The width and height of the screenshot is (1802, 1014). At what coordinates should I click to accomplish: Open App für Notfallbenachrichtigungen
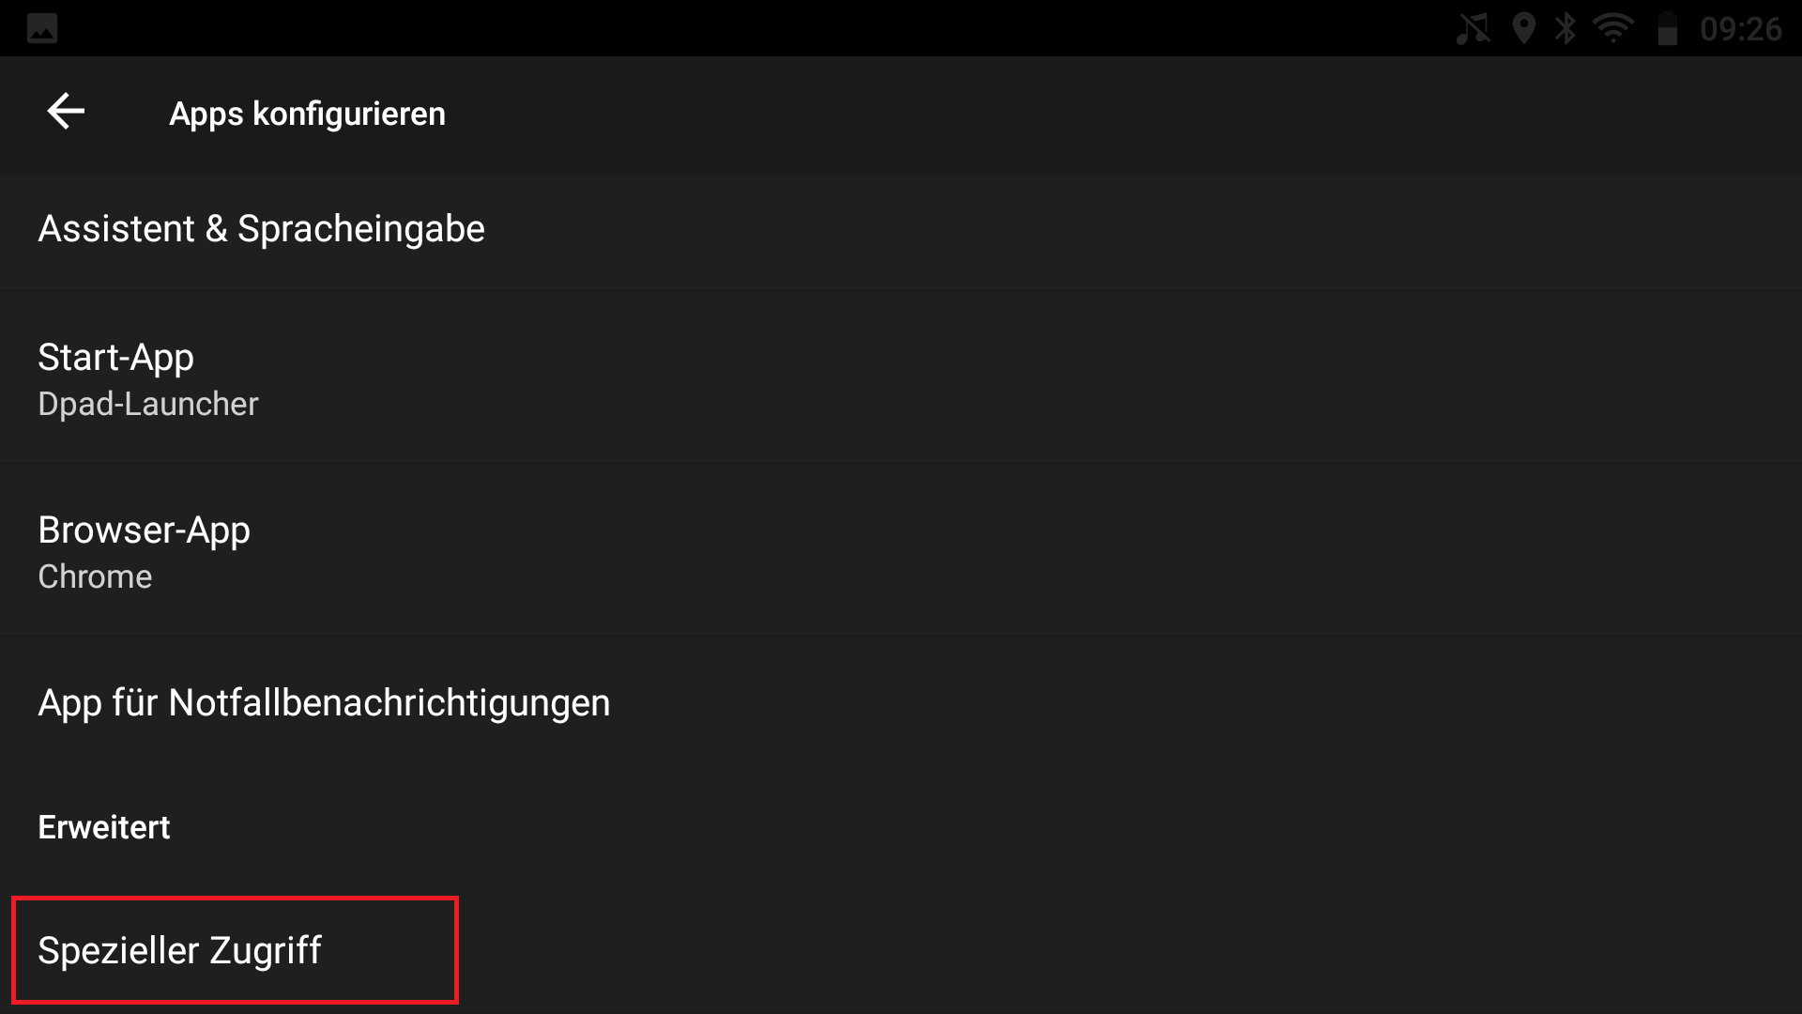pyautogui.click(x=324, y=703)
